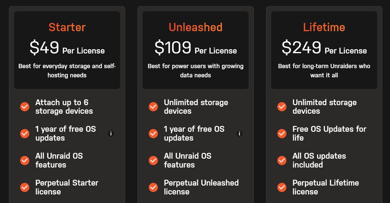Click 'Best for long-term Unraiders who want it all'

pos(324,70)
